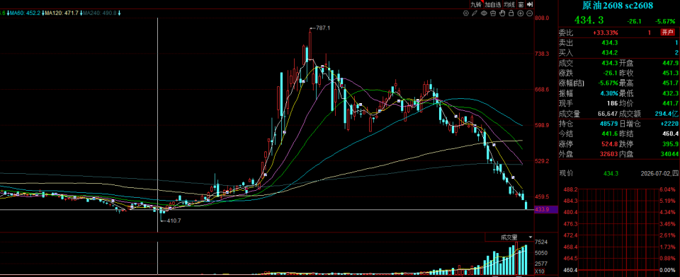The width and height of the screenshot is (680, 277).
Task: Click the 均价 value 441.7
Action: pos(670,103)
